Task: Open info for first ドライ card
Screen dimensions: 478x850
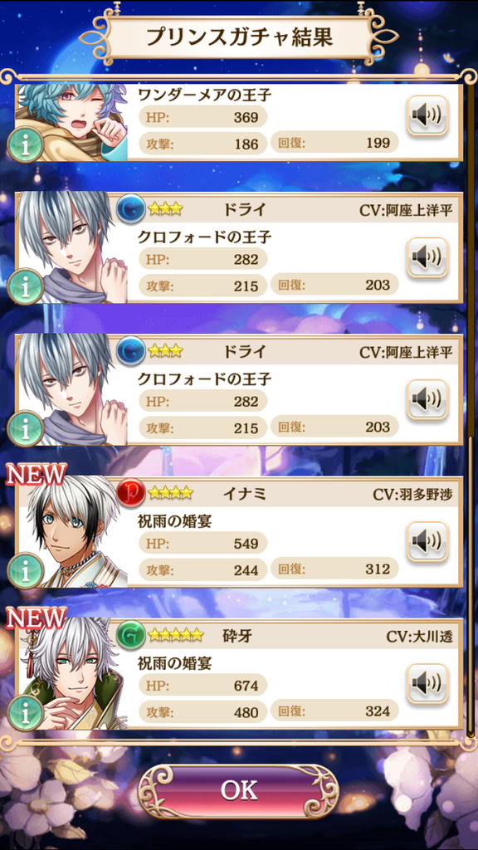Action: point(25,286)
